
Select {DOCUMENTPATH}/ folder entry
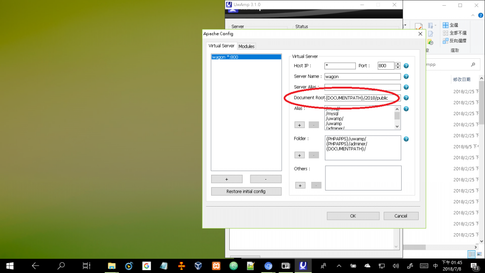pos(346,149)
